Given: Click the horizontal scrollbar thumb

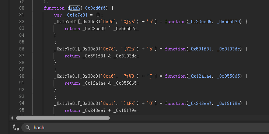Looking at the screenshot, I should [x=63, y=118].
